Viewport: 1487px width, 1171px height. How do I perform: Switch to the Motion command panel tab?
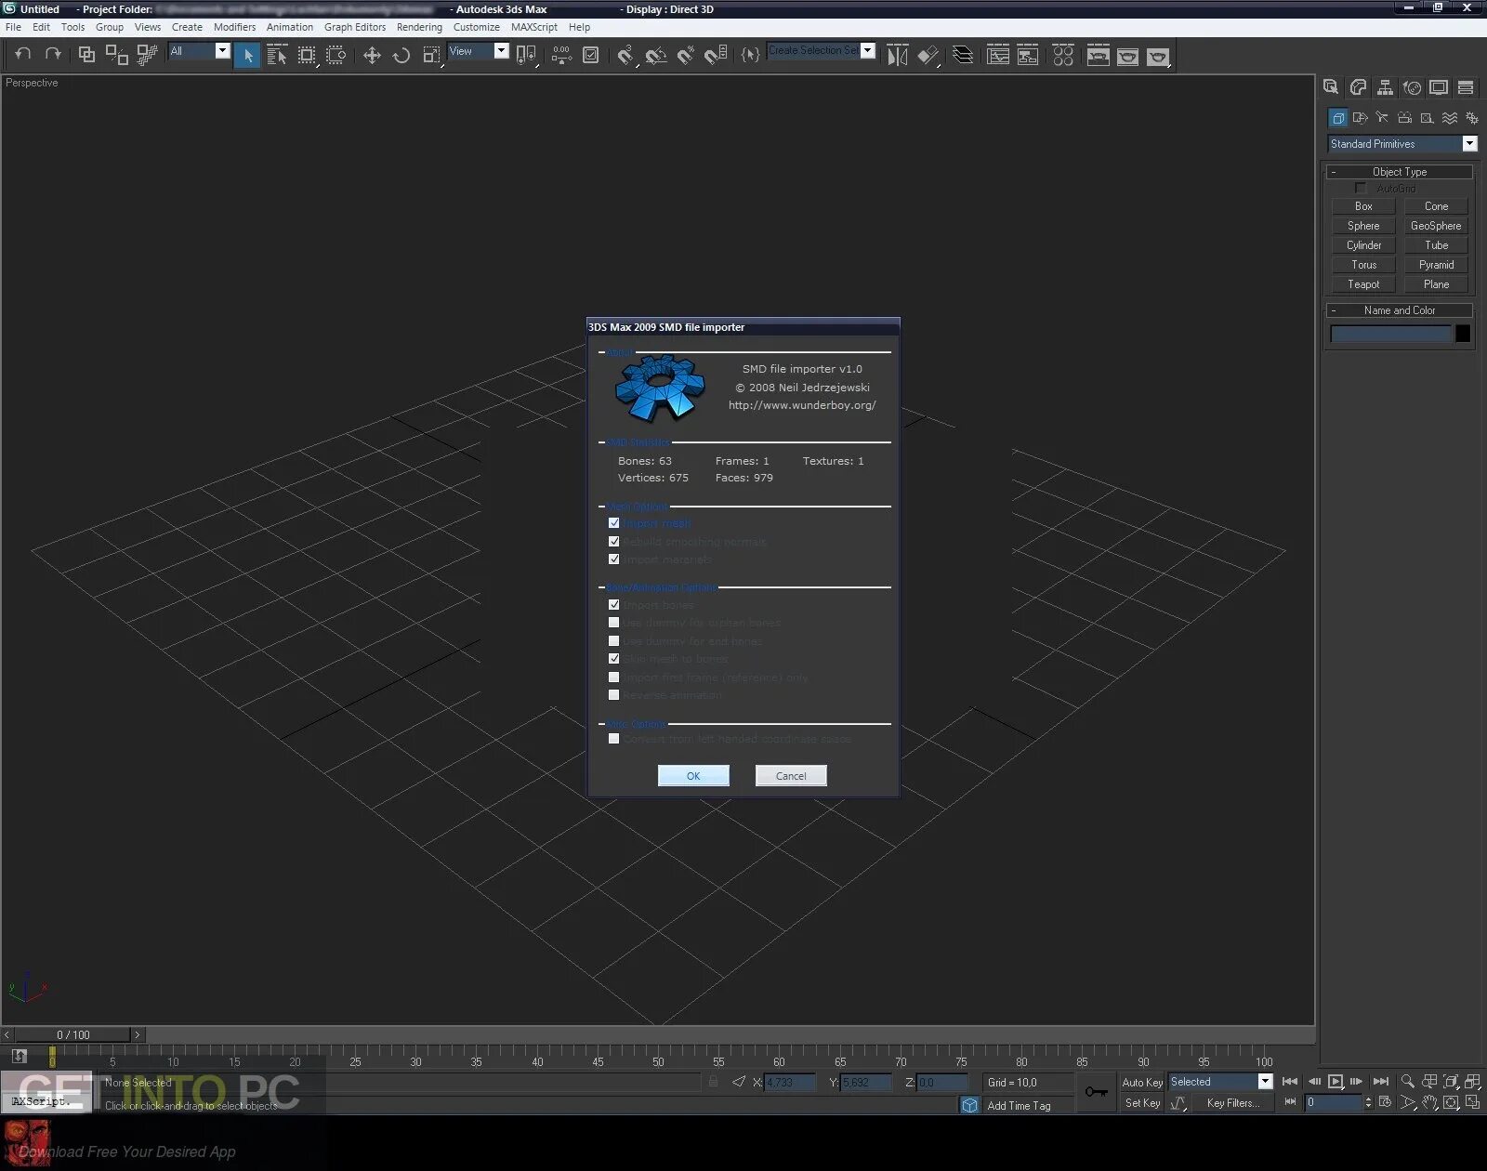[x=1412, y=87]
